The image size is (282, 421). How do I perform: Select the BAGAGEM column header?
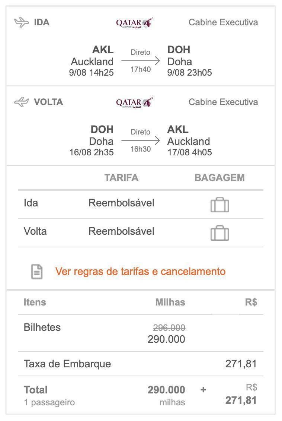219,178
